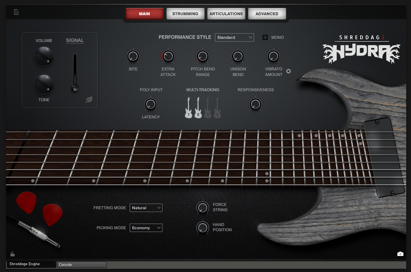Open the Console panel
The image size is (411, 272).
pos(81,264)
